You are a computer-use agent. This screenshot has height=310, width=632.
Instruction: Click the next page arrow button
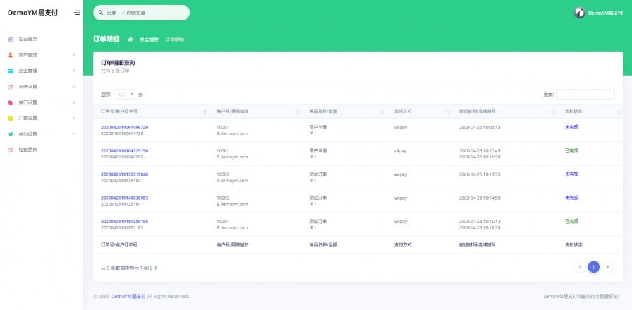point(607,267)
